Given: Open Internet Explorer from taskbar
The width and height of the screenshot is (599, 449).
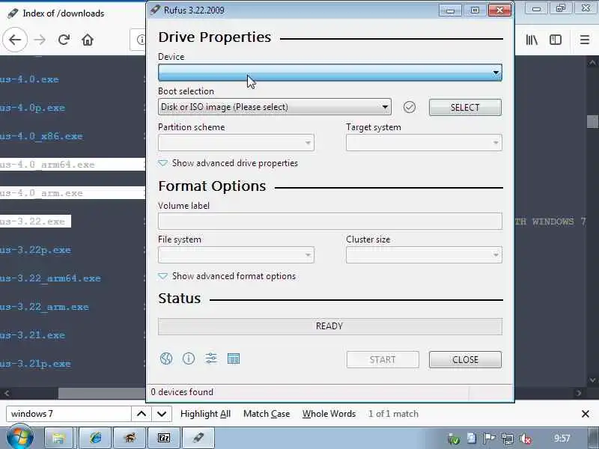Looking at the screenshot, I should click(95, 438).
